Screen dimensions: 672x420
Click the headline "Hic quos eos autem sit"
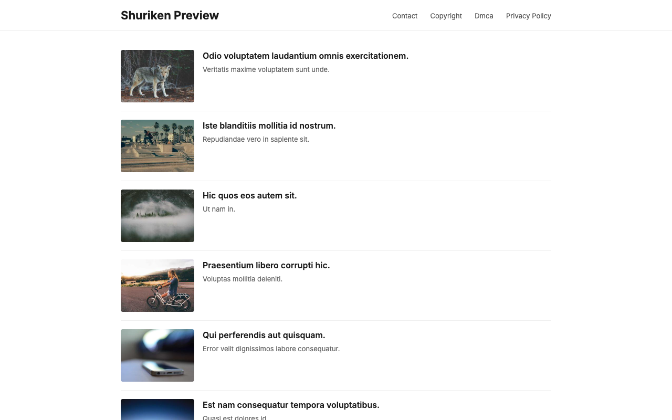(x=249, y=195)
